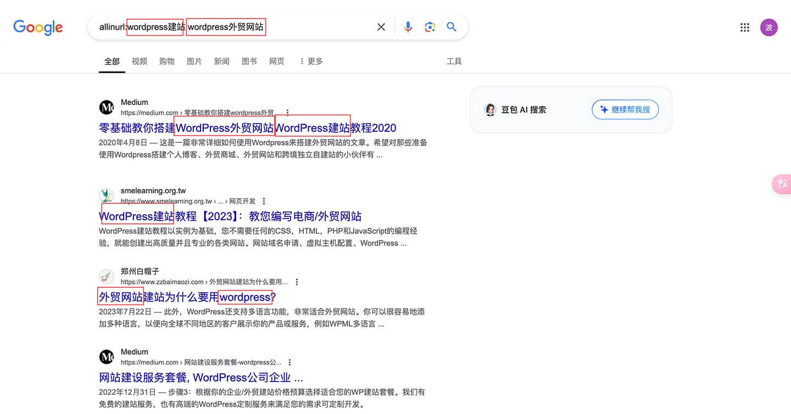Click the 2022年12月31日 result snippet

pos(262,398)
